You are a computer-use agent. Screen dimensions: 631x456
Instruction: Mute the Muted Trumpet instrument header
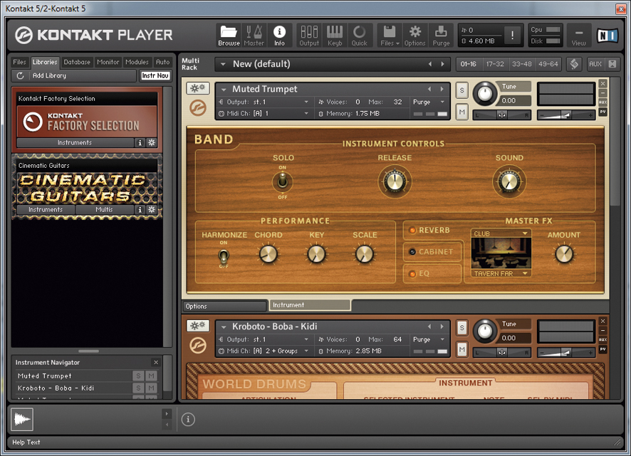[x=461, y=112]
